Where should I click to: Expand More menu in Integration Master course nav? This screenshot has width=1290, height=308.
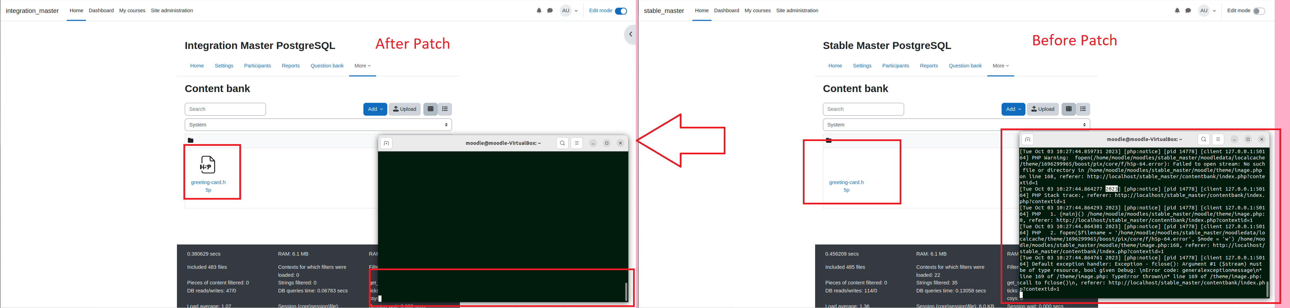click(x=363, y=66)
